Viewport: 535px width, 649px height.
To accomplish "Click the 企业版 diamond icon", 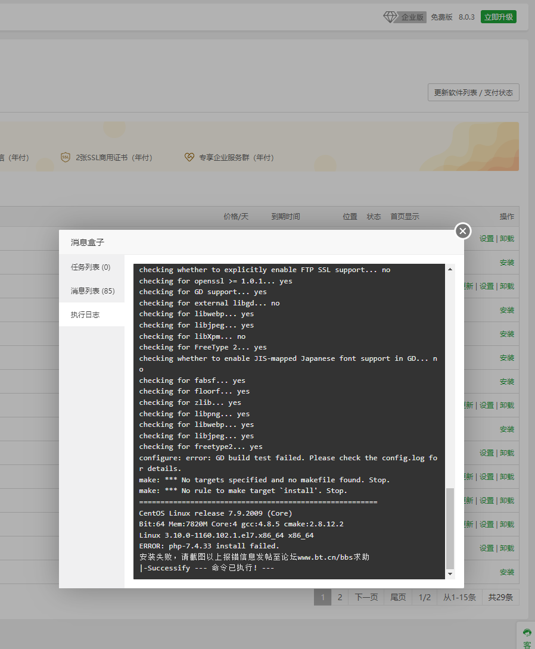I will (x=390, y=17).
